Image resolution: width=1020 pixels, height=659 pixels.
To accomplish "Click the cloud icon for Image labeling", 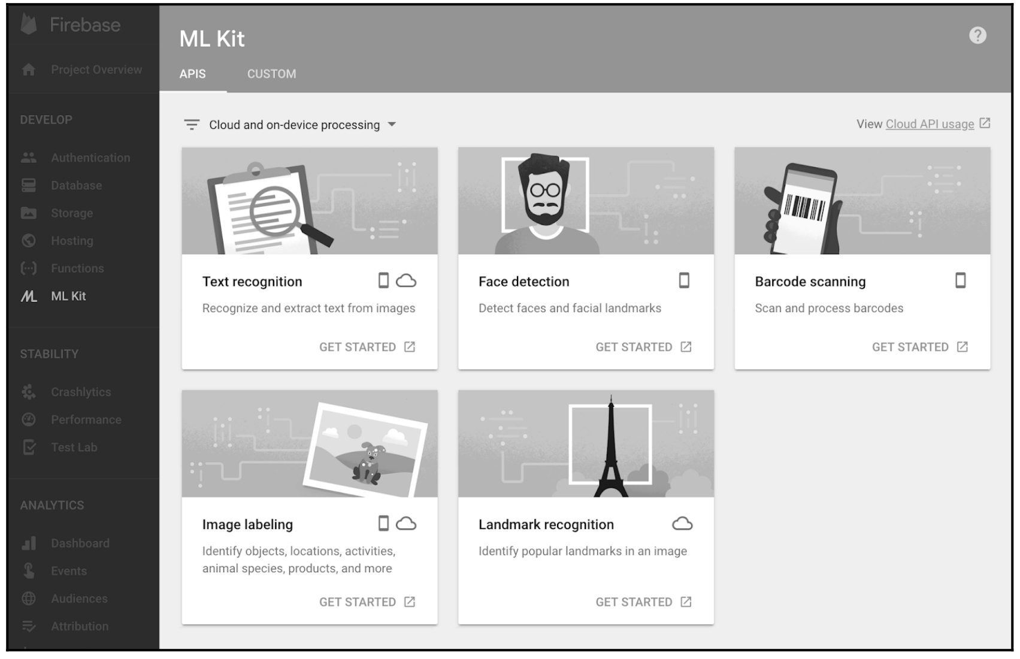I will point(406,524).
